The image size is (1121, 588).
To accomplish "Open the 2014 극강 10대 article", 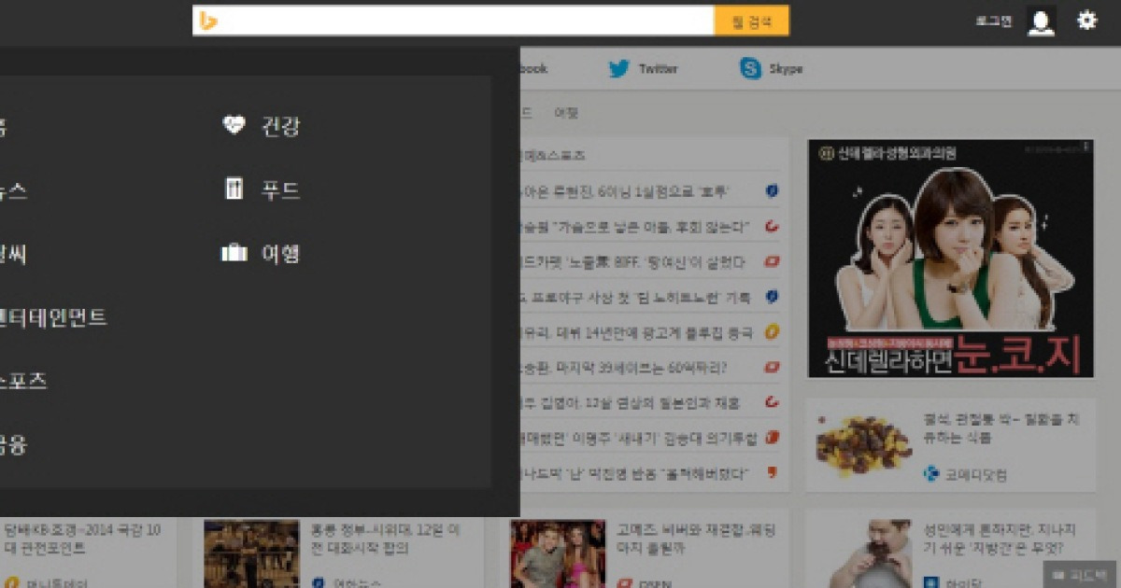I will pos(82,539).
